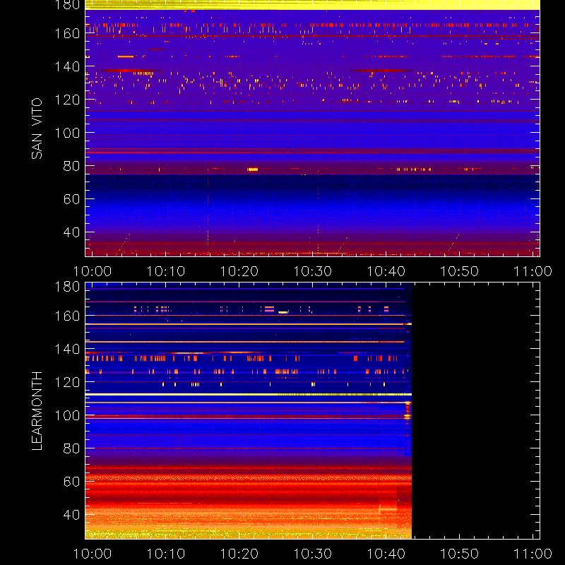Screen dimensions: 565x565
Task: Choose the 60 frequency label on Learmonth axis
Action: [x=72, y=482]
